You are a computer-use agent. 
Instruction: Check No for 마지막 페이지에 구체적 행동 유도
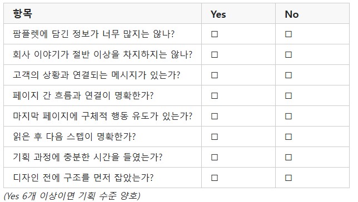coord(289,117)
